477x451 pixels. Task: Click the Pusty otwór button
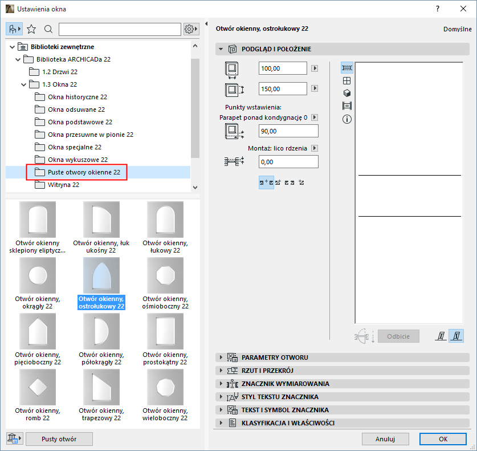coord(59,439)
